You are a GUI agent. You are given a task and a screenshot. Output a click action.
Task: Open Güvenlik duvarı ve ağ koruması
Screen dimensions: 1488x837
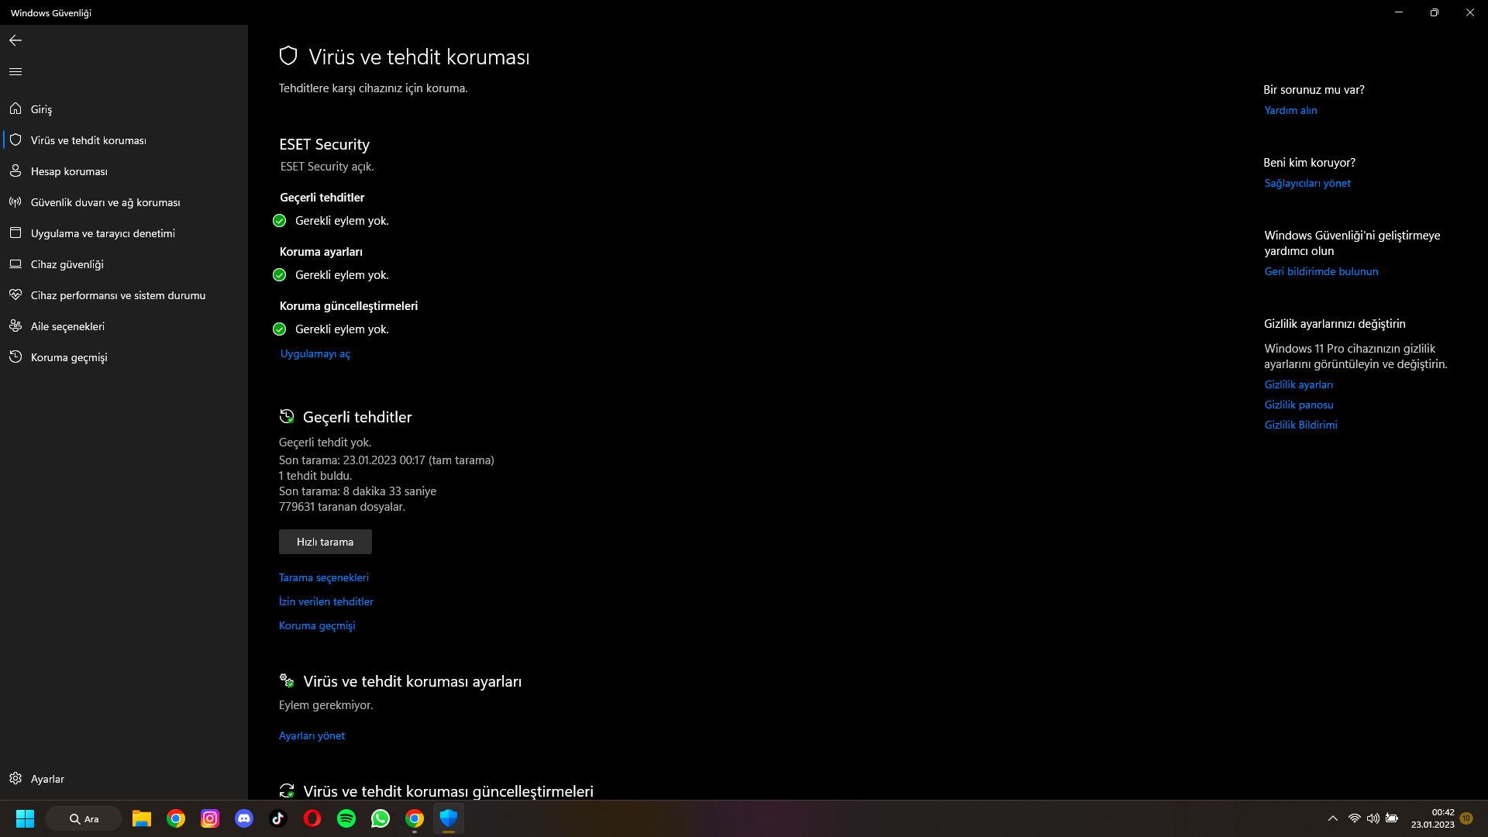coord(105,202)
